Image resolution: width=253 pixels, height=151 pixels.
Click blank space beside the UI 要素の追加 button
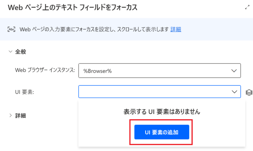(218, 132)
